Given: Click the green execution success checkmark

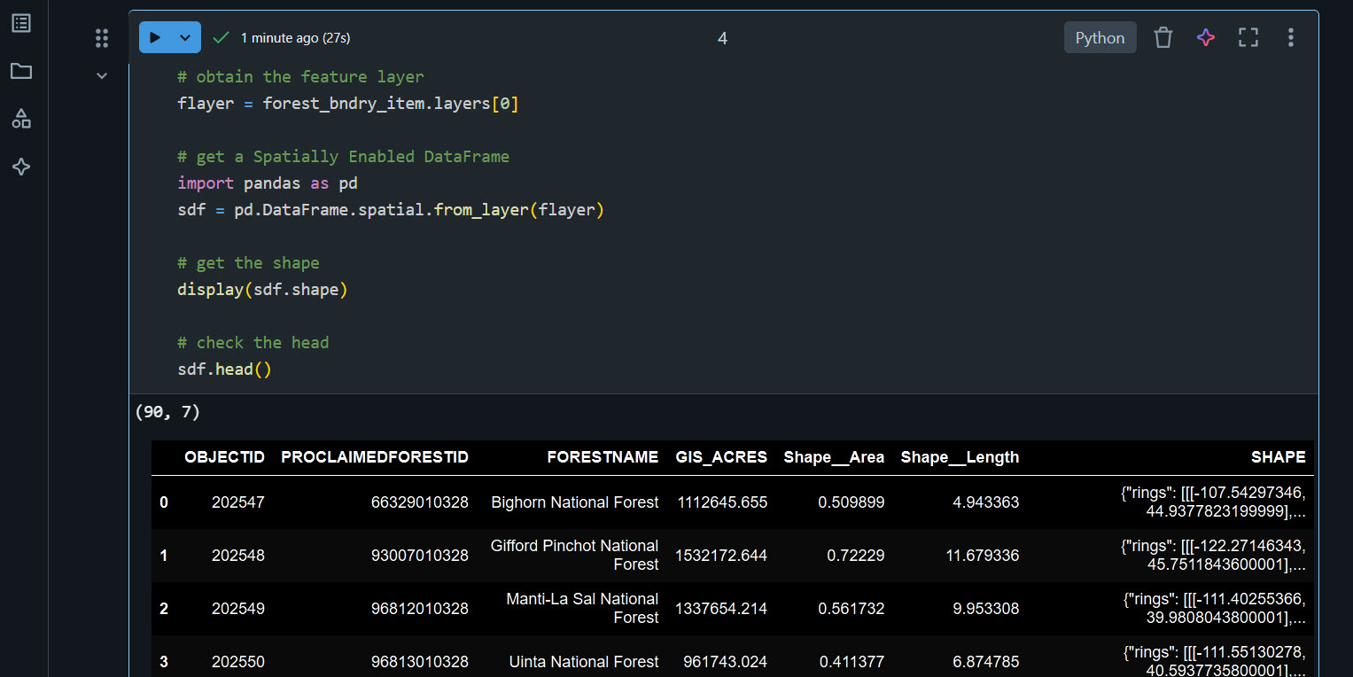Looking at the screenshot, I should pos(222,37).
